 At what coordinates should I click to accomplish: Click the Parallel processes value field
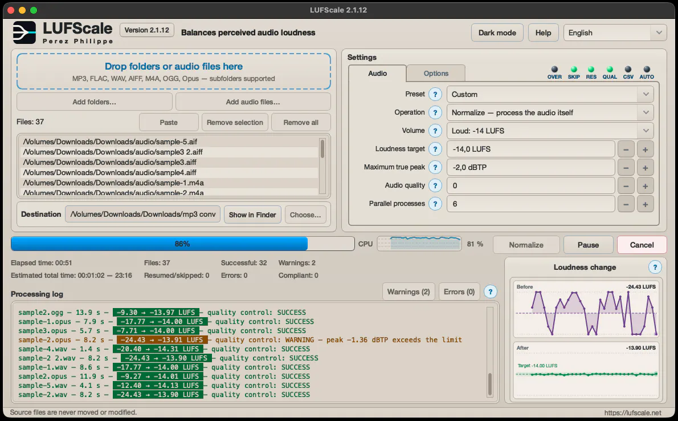coord(530,204)
